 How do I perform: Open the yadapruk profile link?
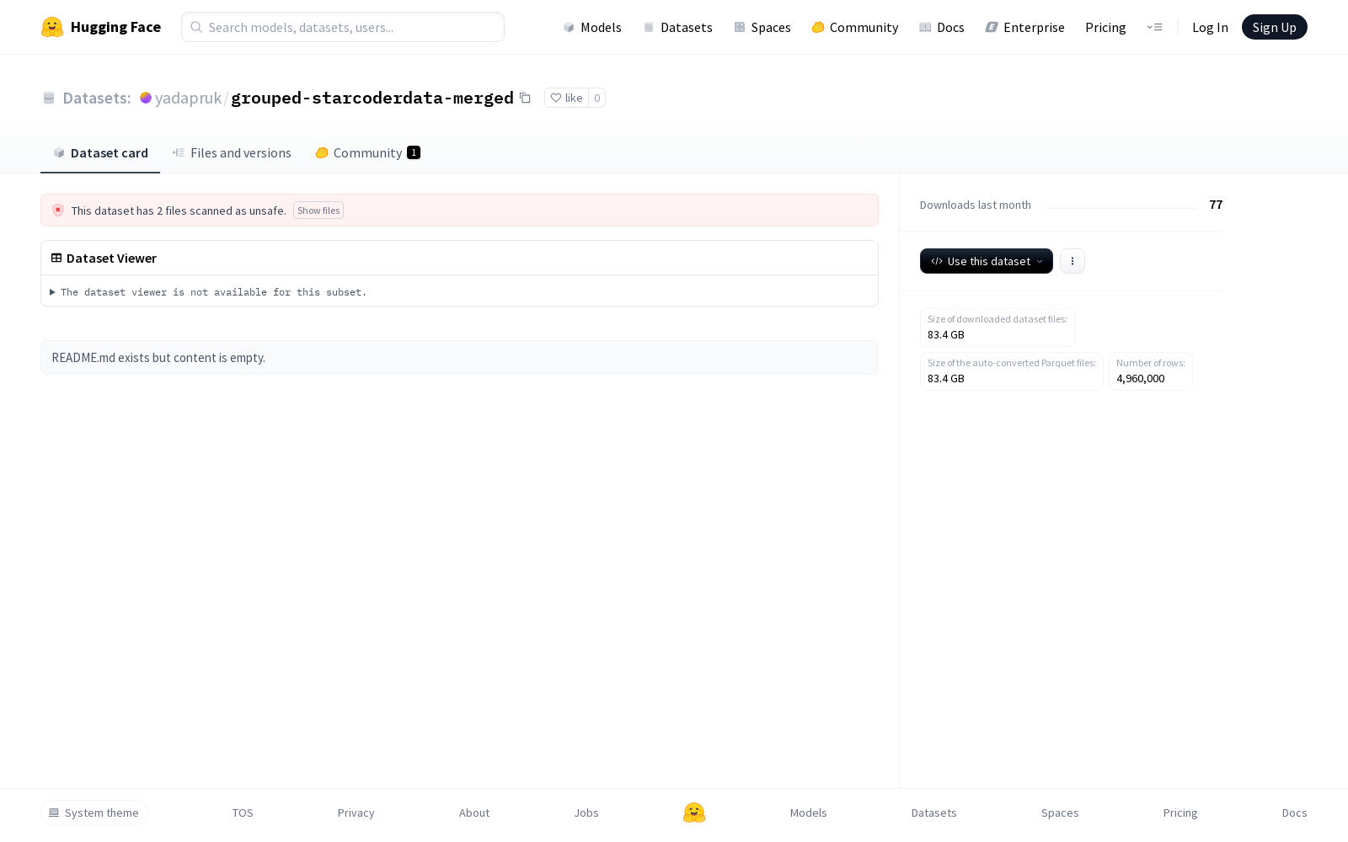pyautogui.click(x=188, y=98)
